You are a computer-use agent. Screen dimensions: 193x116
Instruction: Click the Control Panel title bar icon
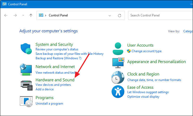coord(5,4)
